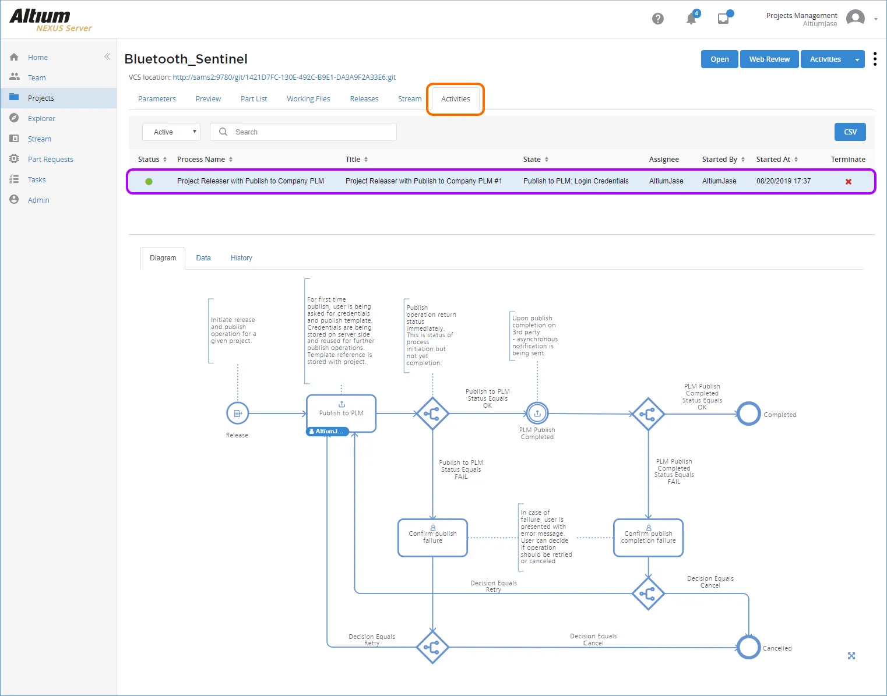887x696 pixels.
Task: Click the Open button
Action: [x=720, y=59]
